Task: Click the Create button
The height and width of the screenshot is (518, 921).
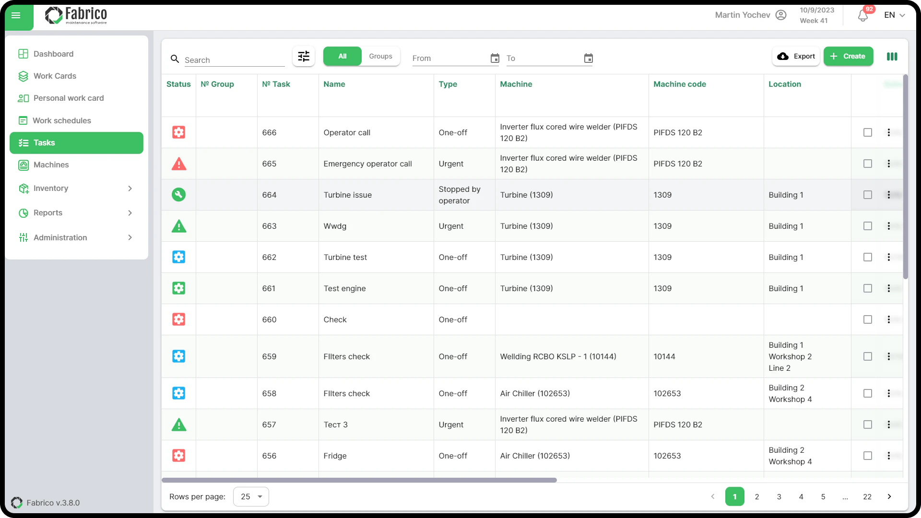Action: click(848, 56)
